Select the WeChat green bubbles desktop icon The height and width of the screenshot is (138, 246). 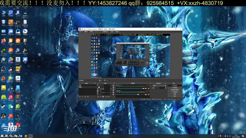click(x=11, y=107)
